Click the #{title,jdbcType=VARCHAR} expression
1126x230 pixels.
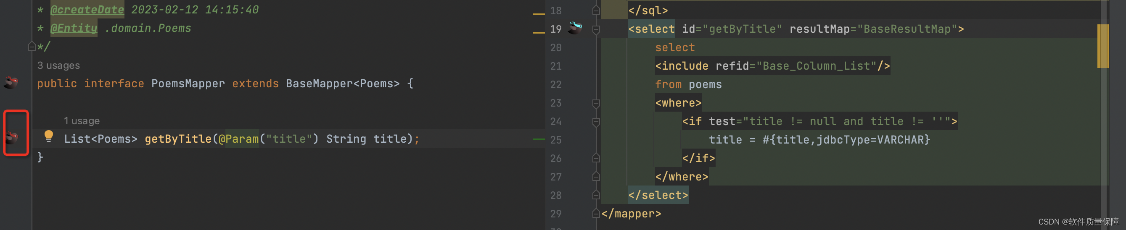(847, 140)
